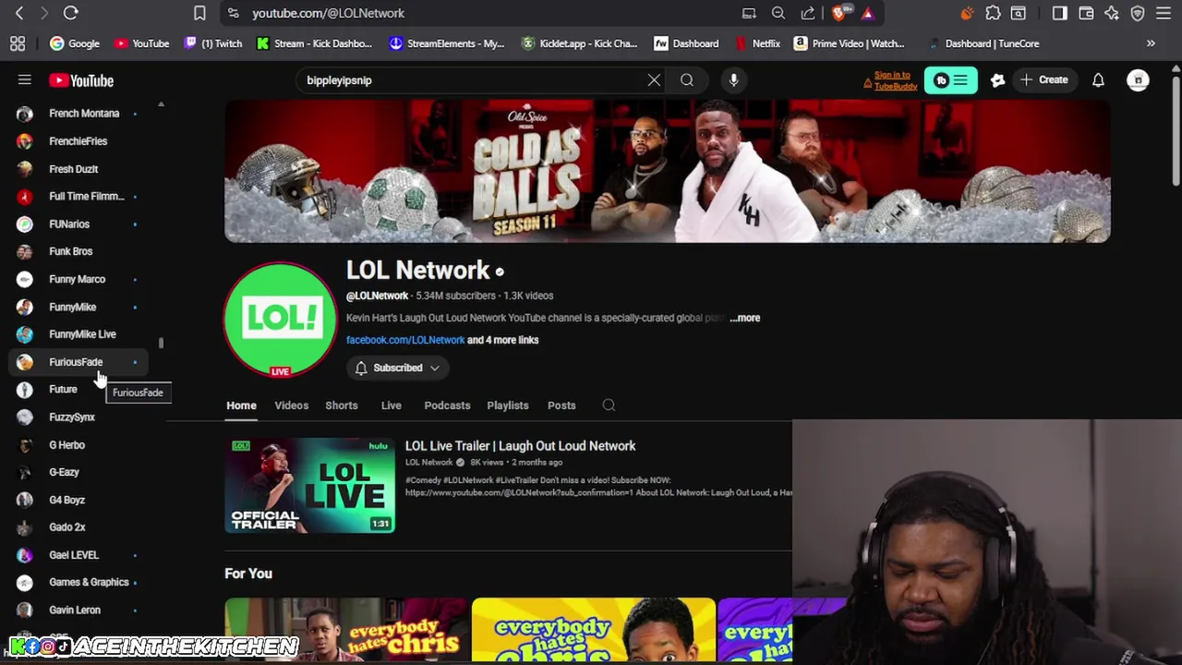Expand channel description with more
Screen dimensions: 1182x665
[x=745, y=318]
